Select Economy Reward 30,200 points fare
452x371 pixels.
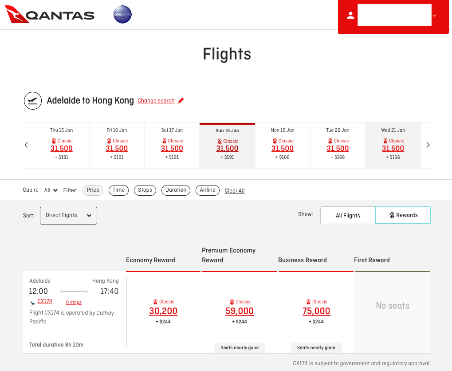coord(163,311)
